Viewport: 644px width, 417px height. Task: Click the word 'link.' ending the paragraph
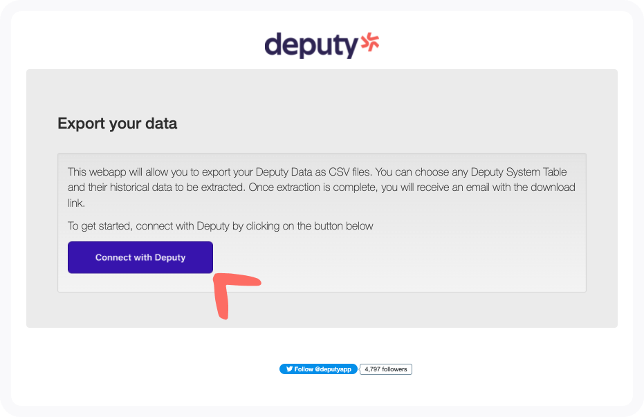(x=76, y=203)
